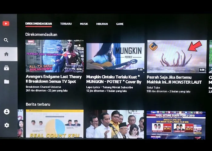The image size is (212, 151).
Task: Click the YouTube logo icon
Action: click(6, 24)
